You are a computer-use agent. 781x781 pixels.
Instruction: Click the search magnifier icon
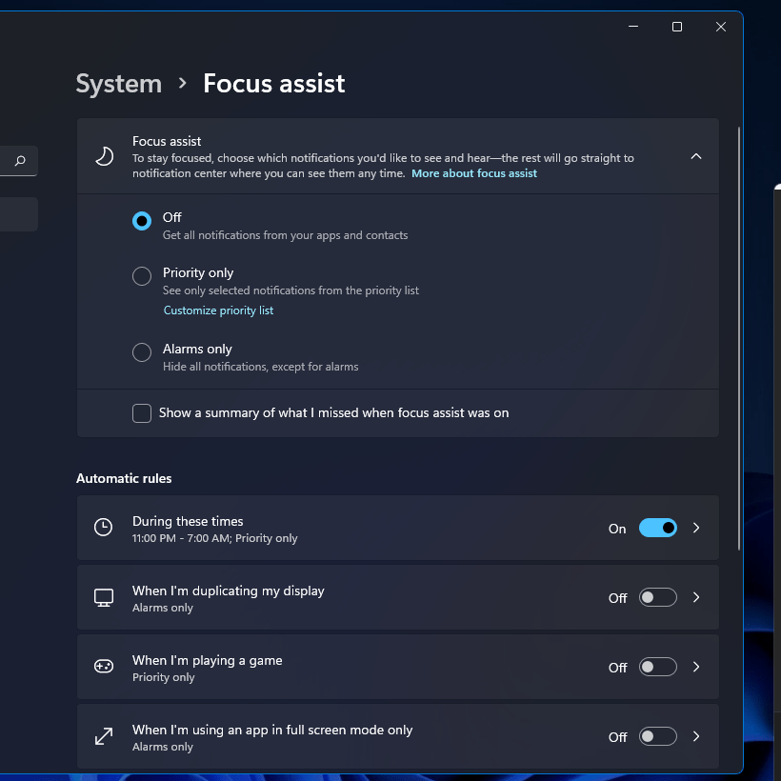point(20,161)
